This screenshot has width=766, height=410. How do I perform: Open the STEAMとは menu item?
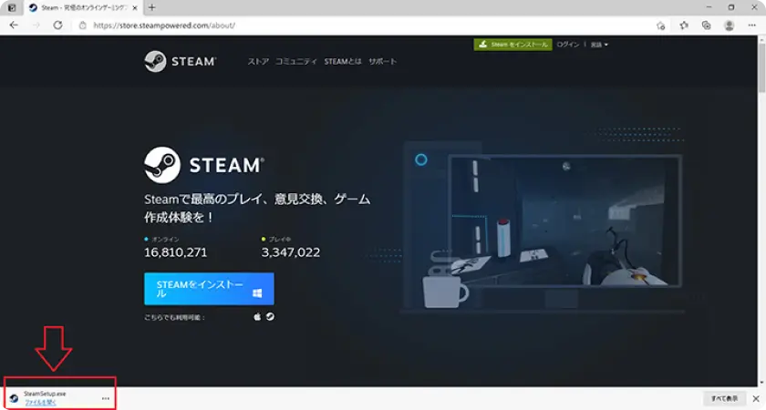[x=343, y=62]
